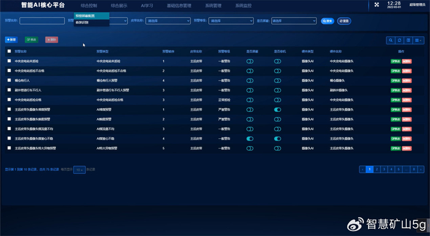Open the 基础信息管理 top menu

click(179, 6)
